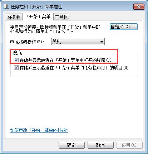Close the 任务栏和「开始」菜单属性 dialog

[139, 6]
